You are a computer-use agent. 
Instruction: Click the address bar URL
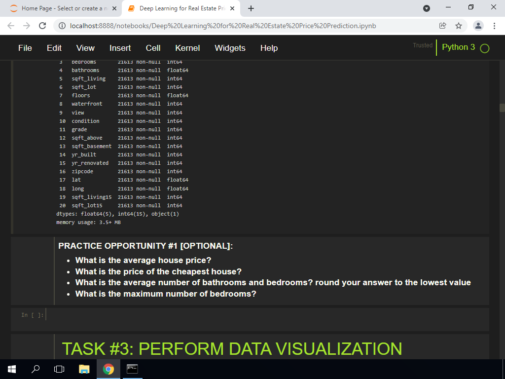[x=222, y=26]
